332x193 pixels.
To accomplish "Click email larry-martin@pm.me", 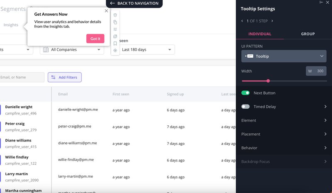I will pos(76,176).
